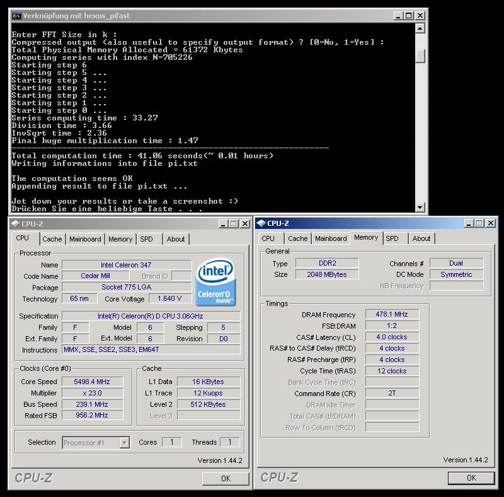Click the '239.1 MHz' bus speed value
504x497 pixels.
coord(92,404)
